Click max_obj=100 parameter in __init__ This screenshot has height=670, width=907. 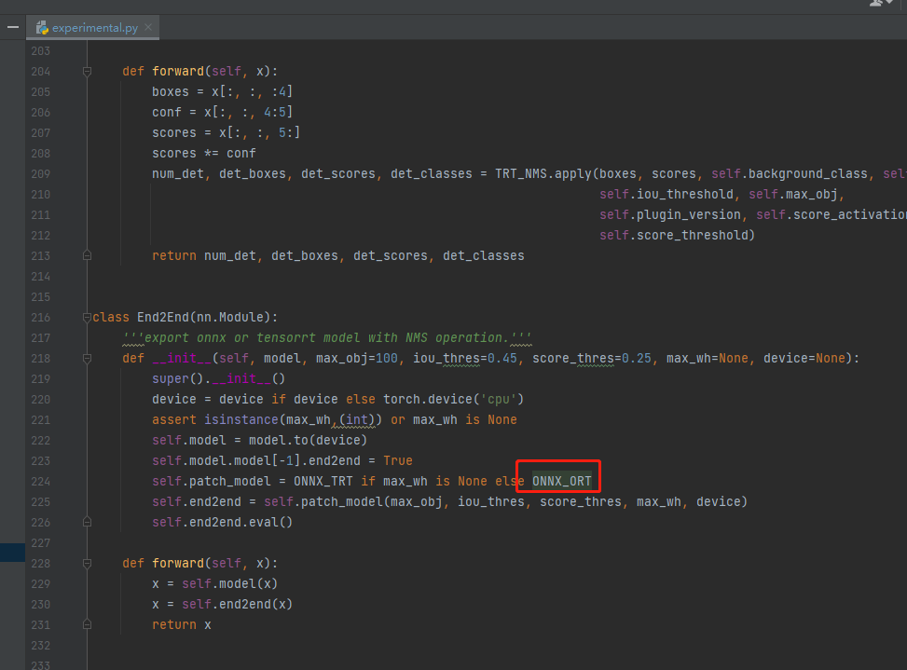pyautogui.click(x=357, y=359)
